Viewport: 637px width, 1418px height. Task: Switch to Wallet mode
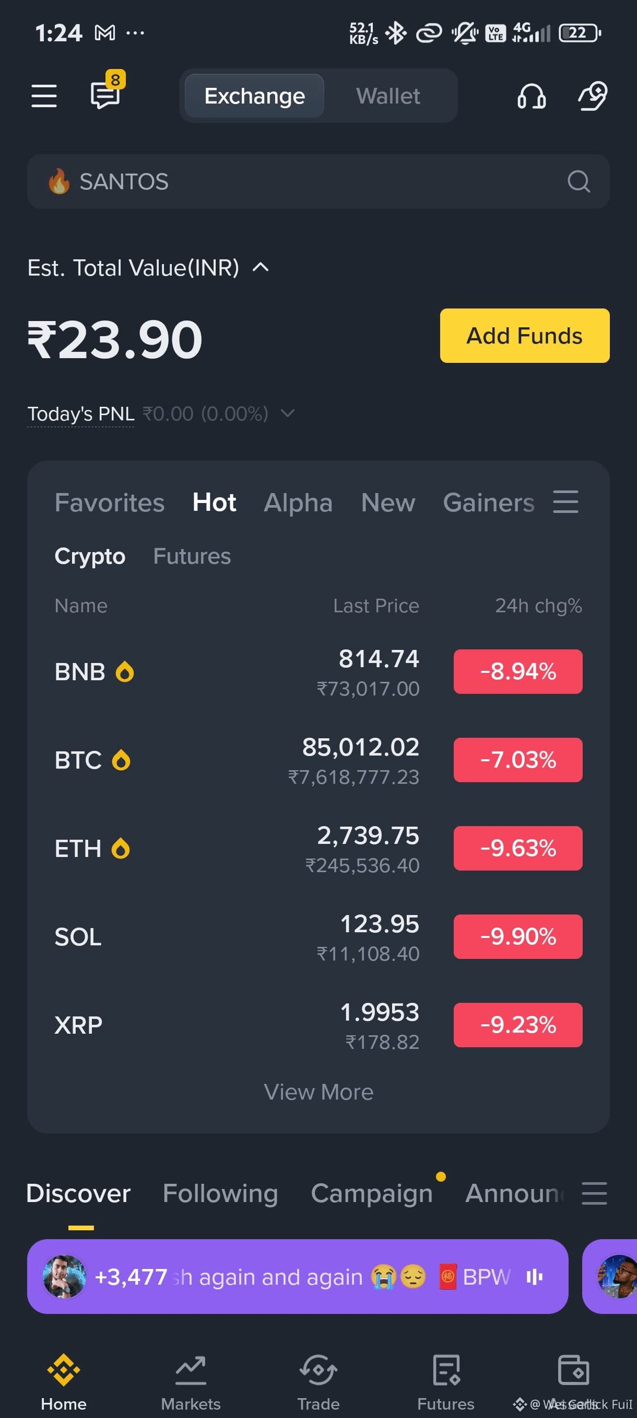388,96
